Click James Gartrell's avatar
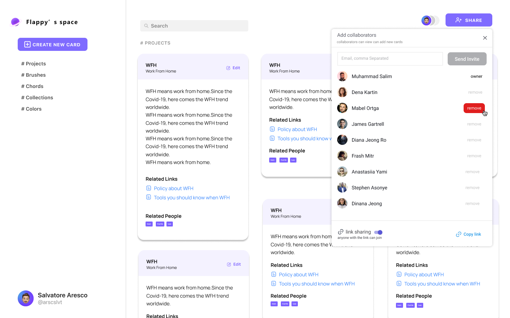Image resolution: width=510 pixels, height=318 pixels. click(342, 124)
